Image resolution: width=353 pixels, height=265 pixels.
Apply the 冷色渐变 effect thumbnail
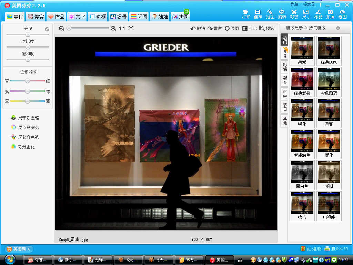click(329, 82)
